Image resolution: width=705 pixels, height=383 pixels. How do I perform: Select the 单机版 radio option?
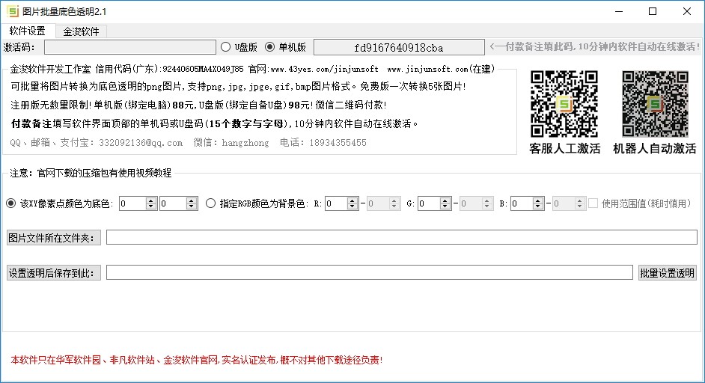coord(269,46)
